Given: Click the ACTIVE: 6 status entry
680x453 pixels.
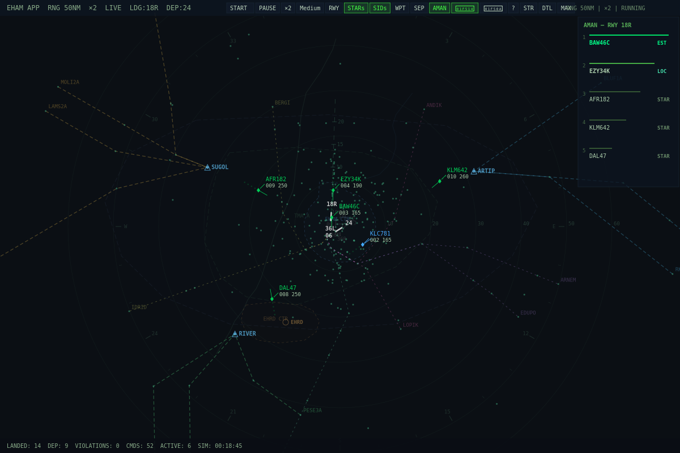Looking at the screenshot, I should tap(176, 446).
